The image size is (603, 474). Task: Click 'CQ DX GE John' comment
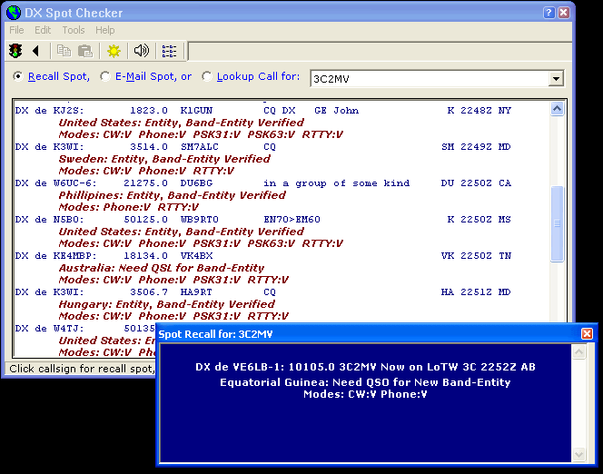pos(311,111)
